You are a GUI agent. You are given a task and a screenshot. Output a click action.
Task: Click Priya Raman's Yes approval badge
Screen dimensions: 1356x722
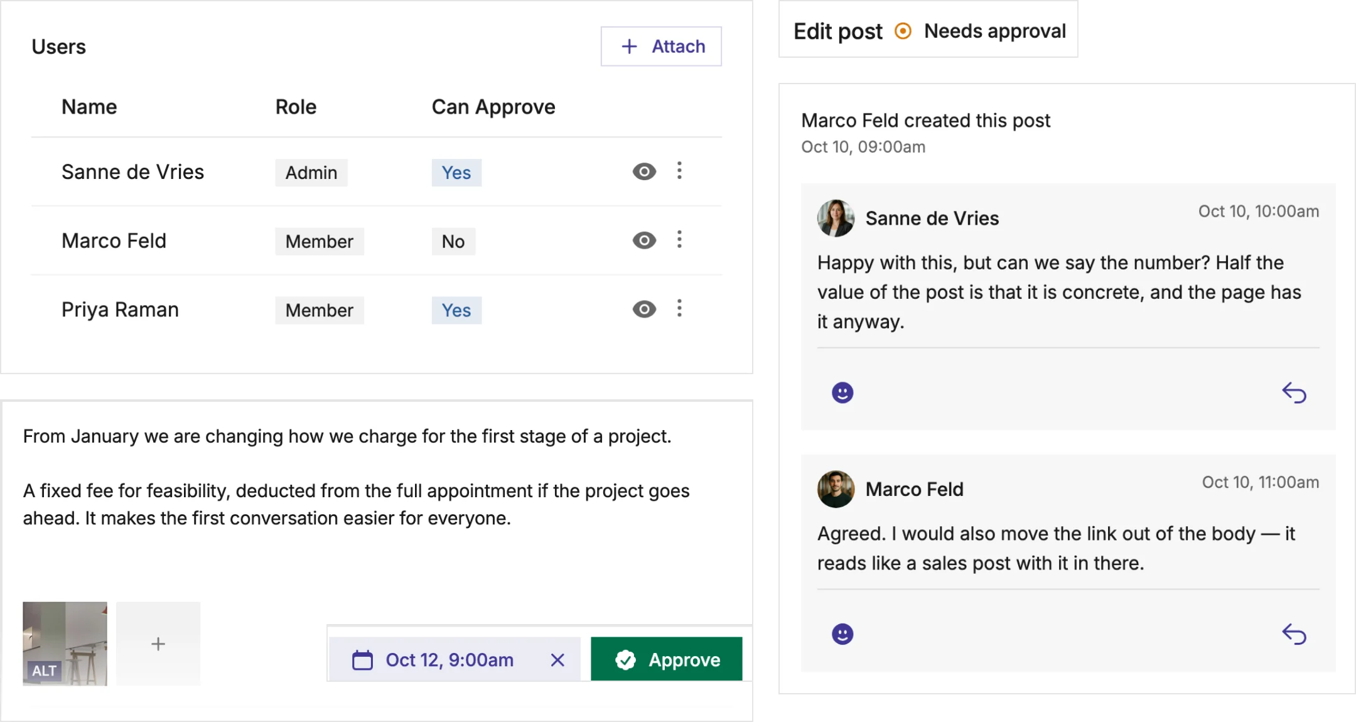(x=456, y=310)
